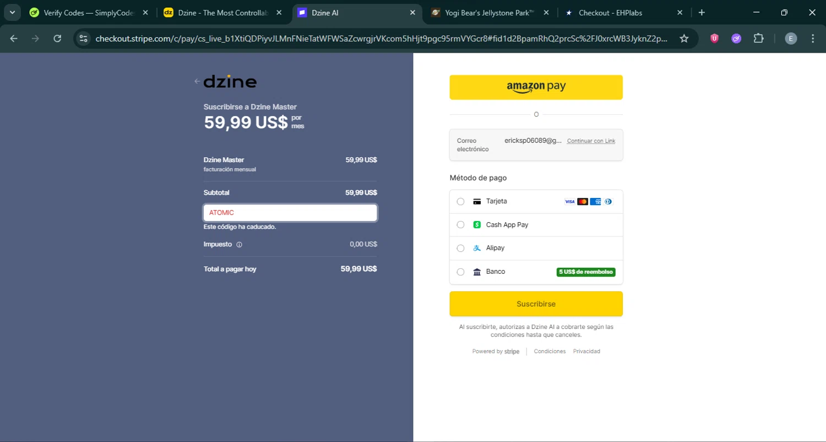Image resolution: width=826 pixels, height=442 pixels.
Task: Click the Suscribirse a Dzine Master heading
Action: point(250,107)
